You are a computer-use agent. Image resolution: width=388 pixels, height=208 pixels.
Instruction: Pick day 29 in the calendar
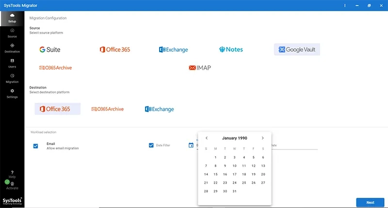(x=215, y=191)
